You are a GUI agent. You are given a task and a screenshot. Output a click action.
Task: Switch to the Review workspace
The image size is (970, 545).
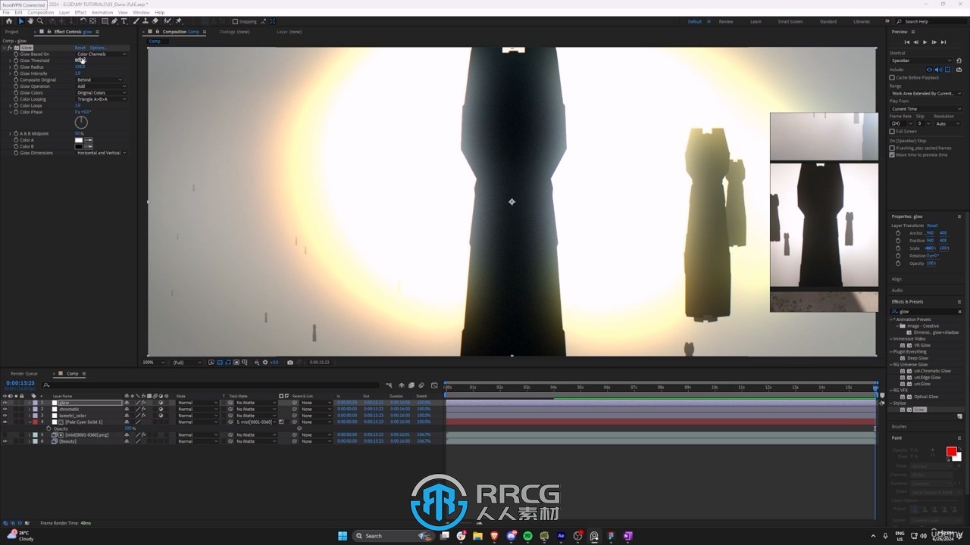click(726, 21)
